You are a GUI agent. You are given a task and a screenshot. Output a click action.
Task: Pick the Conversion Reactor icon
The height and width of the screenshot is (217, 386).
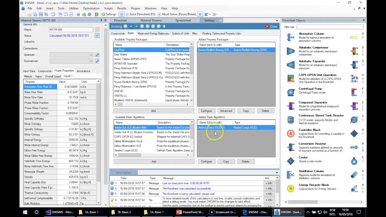[291, 147]
